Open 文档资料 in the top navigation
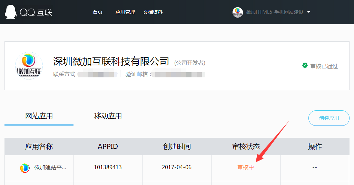The width and height of the screenshot is (354, 185). [153, 12]
